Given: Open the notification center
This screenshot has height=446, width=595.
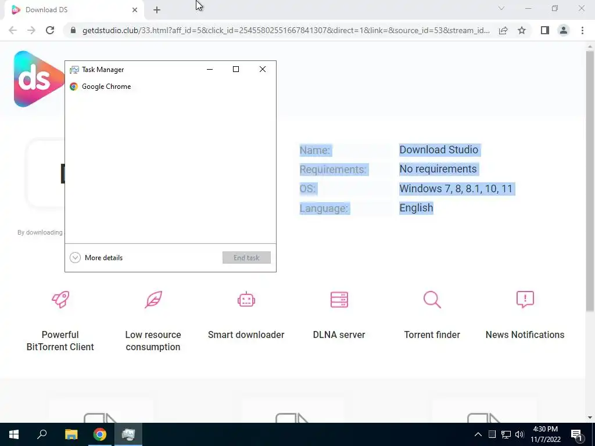Looking at the screenshot, I should coord(577,435).
